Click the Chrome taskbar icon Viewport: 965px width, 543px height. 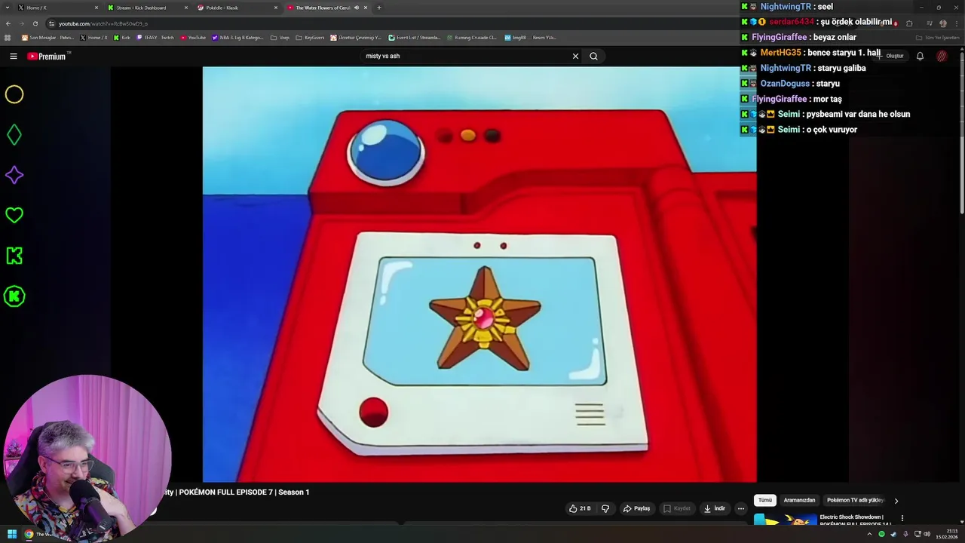(29, 534)
